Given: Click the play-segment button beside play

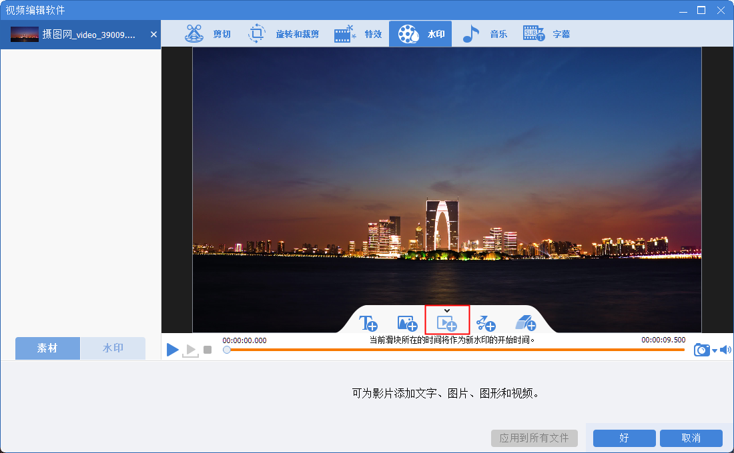Looking at the screenshot, I should click(190, 350).
